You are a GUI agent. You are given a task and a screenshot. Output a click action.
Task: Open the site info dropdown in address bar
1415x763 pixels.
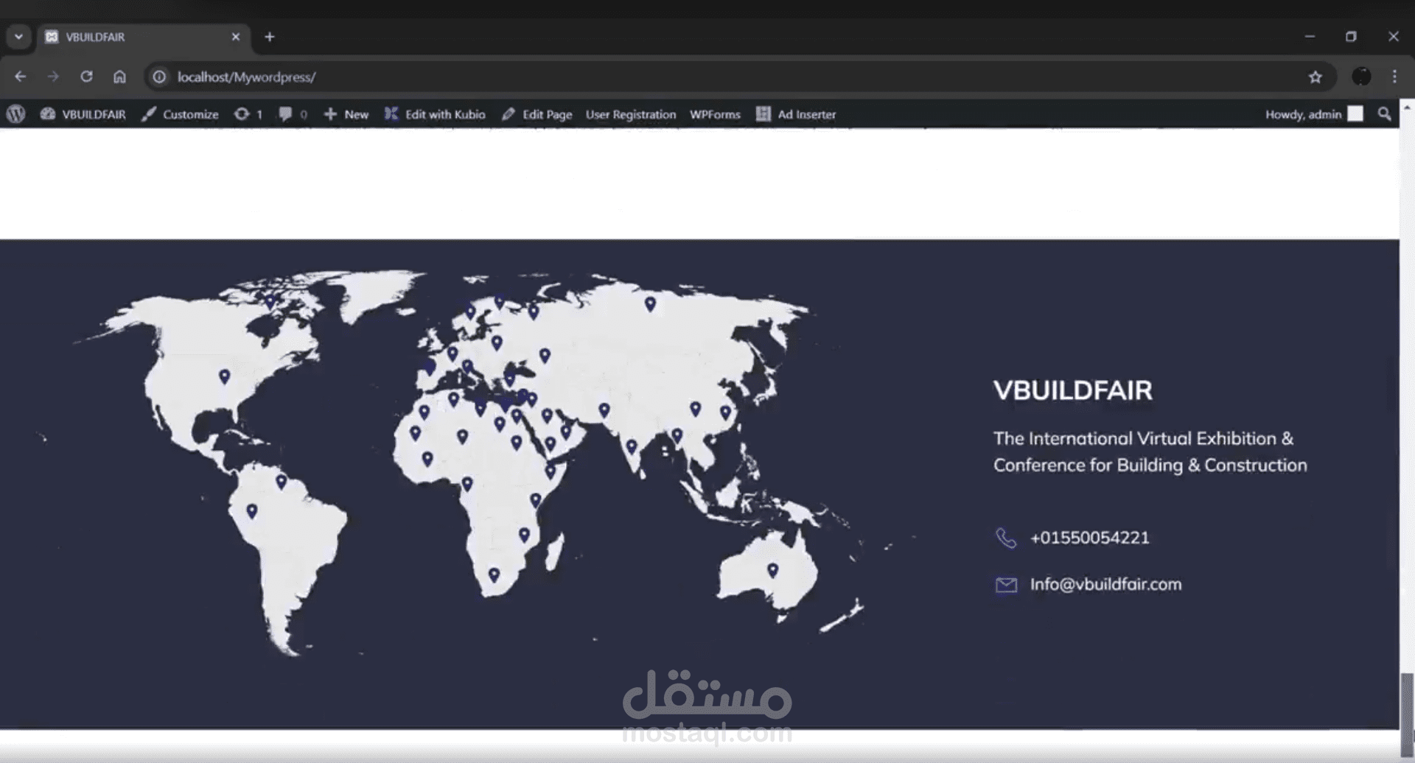(x=158, y=76)
